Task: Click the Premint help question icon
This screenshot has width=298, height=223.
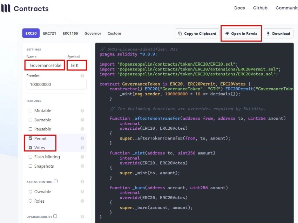Action: (82, 76)
